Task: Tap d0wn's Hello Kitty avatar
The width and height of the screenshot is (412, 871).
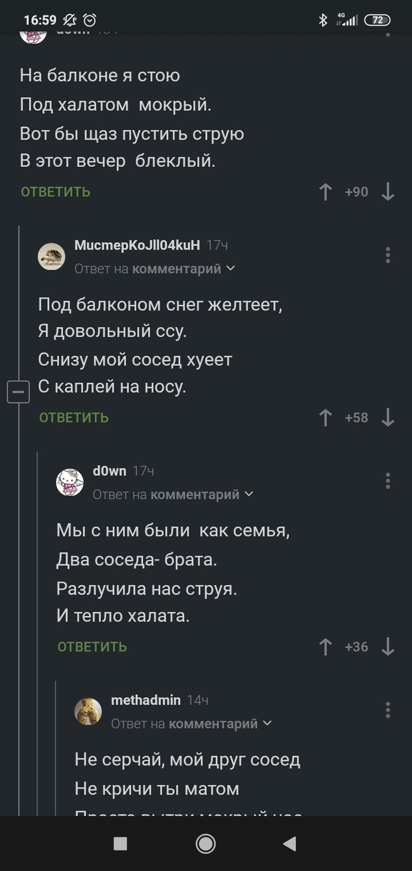Action: tap(69, 482)
